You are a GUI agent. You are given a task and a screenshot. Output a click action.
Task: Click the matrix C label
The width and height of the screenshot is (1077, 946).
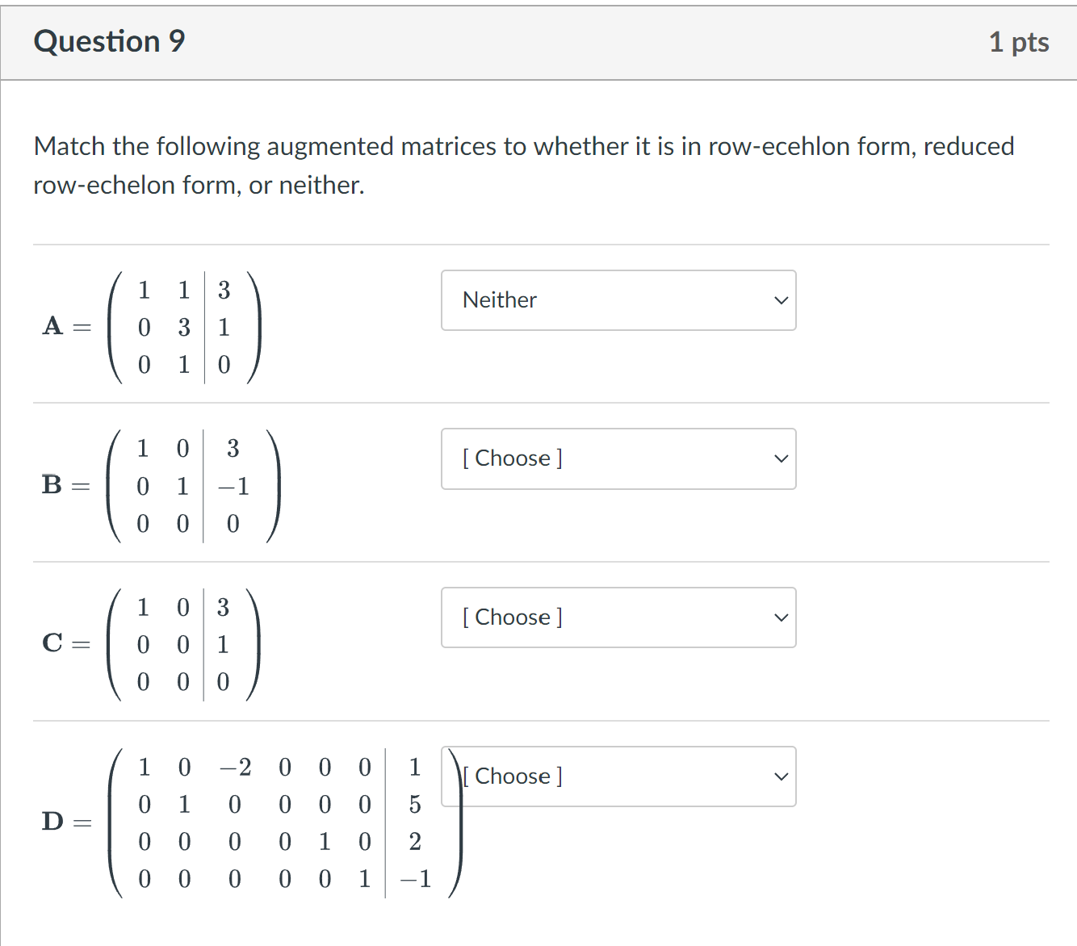[x=53, y=644]
